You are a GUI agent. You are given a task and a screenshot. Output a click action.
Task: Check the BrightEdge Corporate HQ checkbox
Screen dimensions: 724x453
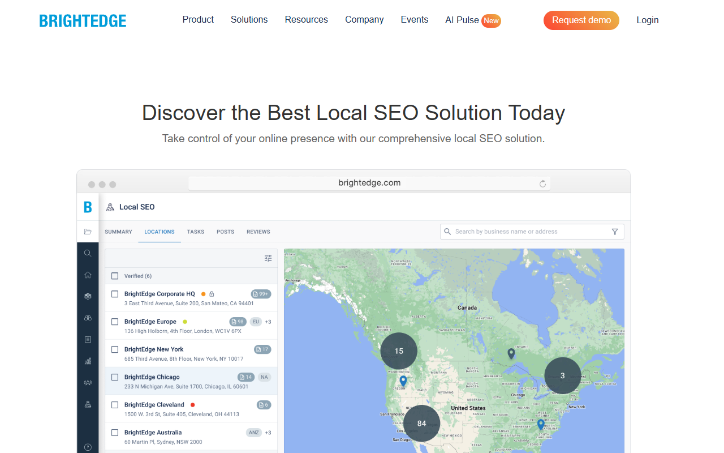click(115, 294)
